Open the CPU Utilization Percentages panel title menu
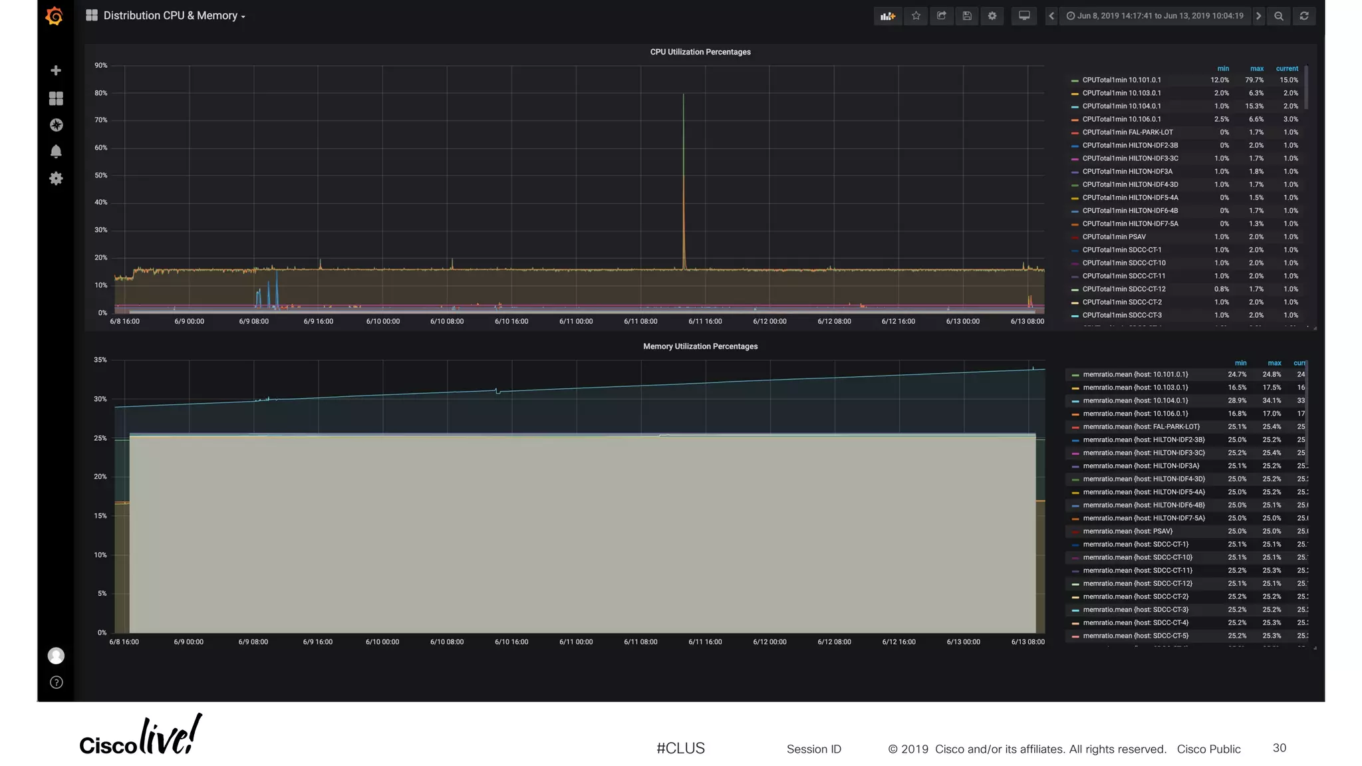Screen dimensions: 1362x766 (x=700, y=52)
